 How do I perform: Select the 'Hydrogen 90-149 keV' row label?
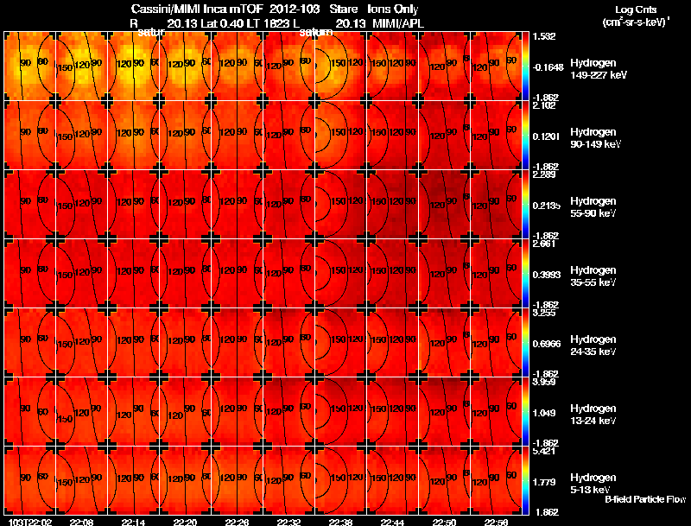[x=595, y=138]
